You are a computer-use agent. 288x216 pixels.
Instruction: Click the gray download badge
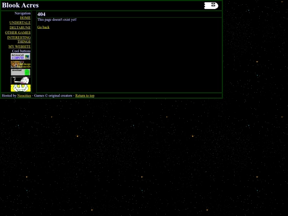point(20,73)
